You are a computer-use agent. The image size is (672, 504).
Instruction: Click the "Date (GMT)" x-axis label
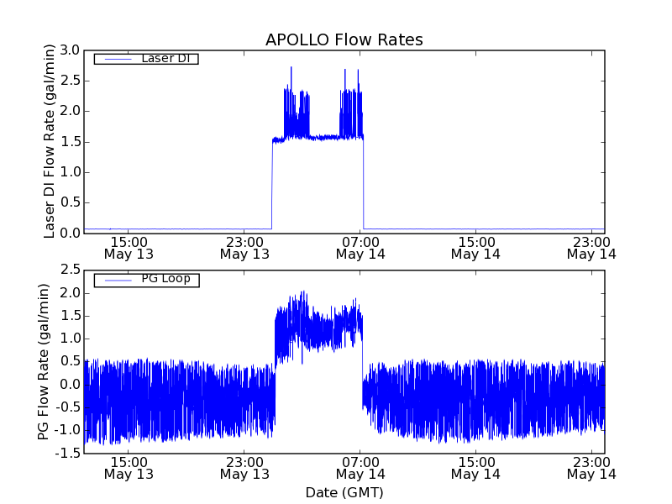pos(344,492)
